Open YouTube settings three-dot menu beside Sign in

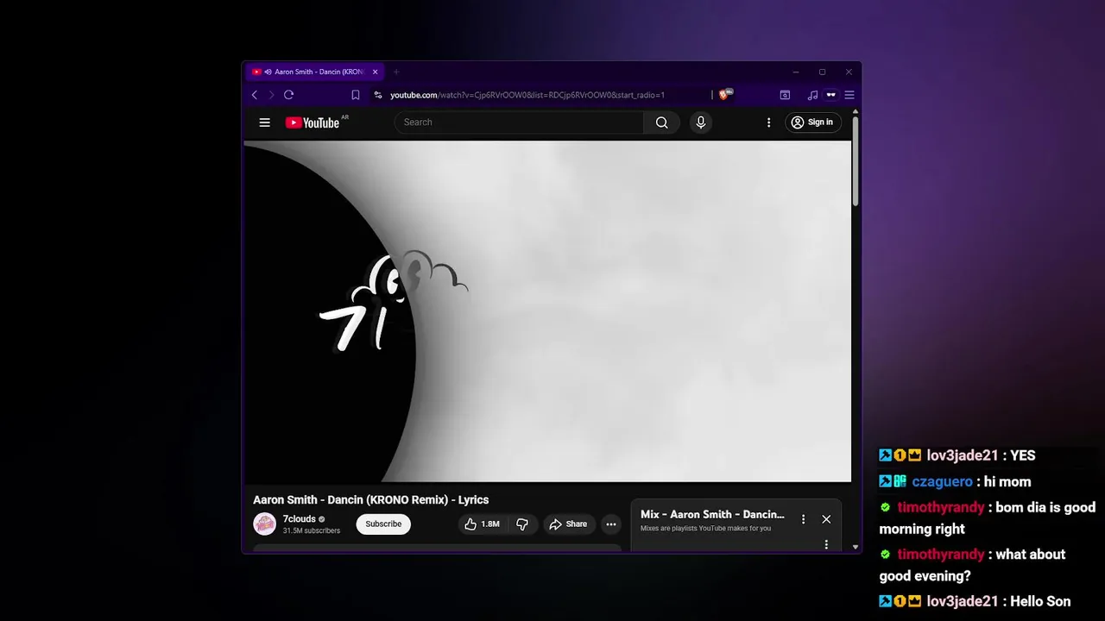(x=768, y=122)
